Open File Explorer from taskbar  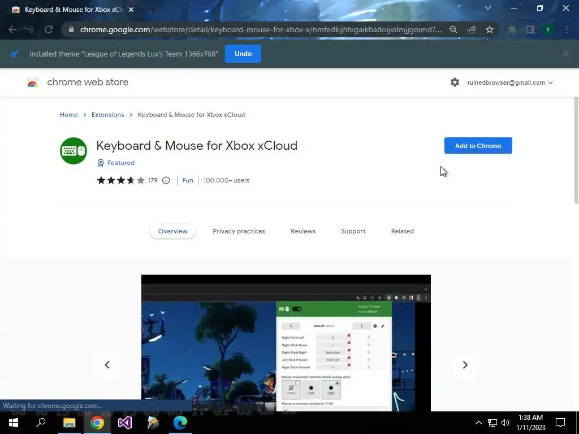pyautogui.click(x=69, y=423)
